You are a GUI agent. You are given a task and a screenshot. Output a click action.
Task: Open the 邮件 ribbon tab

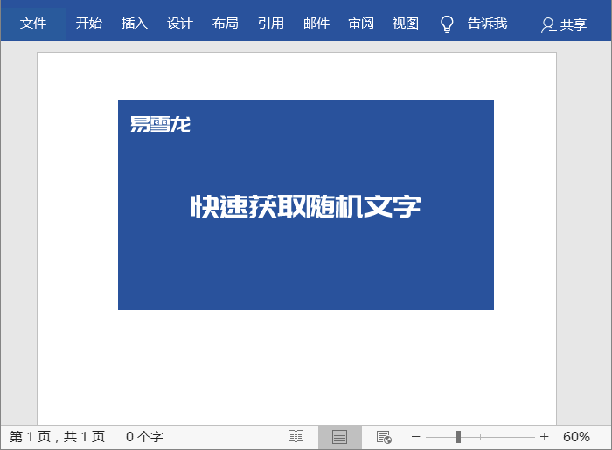coord(316,24)
